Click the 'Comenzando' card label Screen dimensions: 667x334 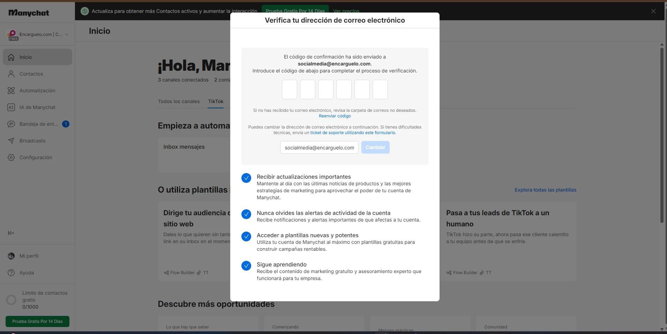pos(285,327)
